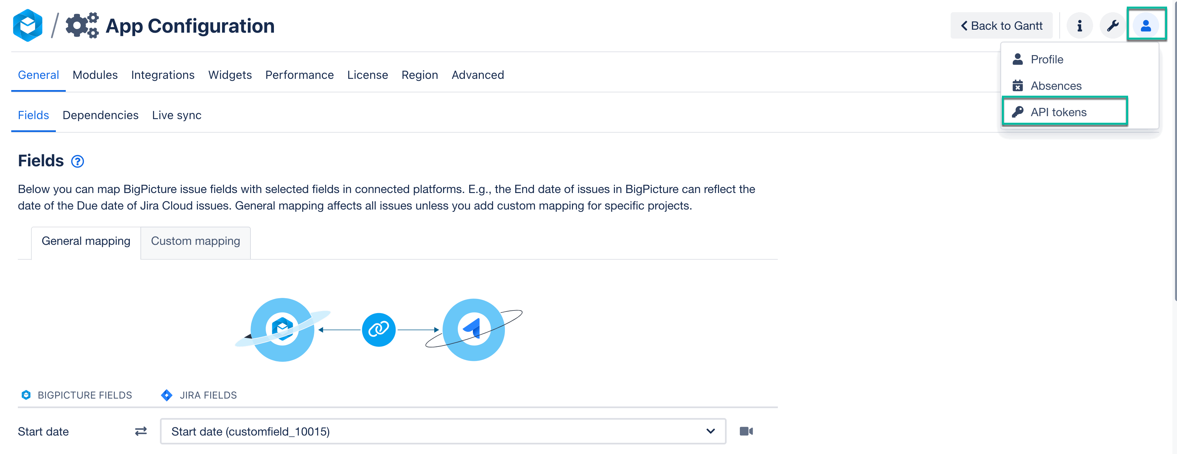Select the Absences menu option
1177x454 pixels.
point(1055,85)
